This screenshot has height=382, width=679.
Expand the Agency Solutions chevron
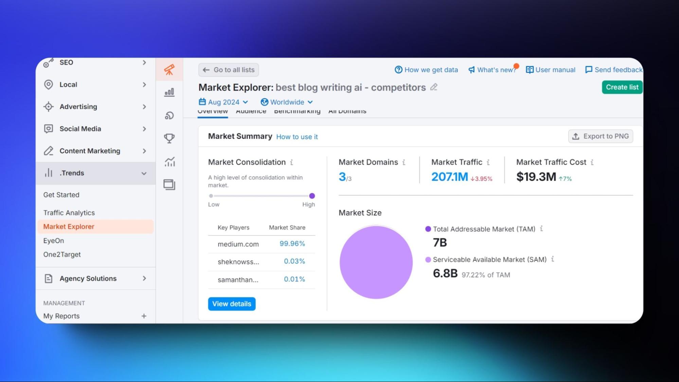click(144, 278)
